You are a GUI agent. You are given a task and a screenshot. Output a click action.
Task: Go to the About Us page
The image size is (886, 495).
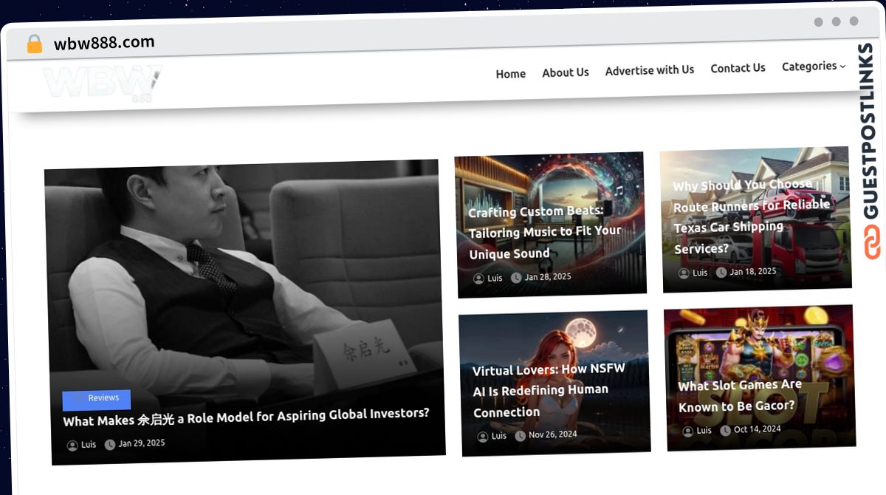tap(566, 72)
